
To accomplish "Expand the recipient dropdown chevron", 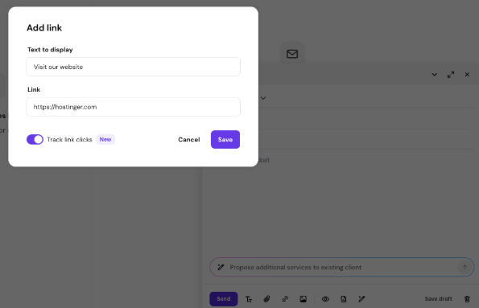I will 263,98.
